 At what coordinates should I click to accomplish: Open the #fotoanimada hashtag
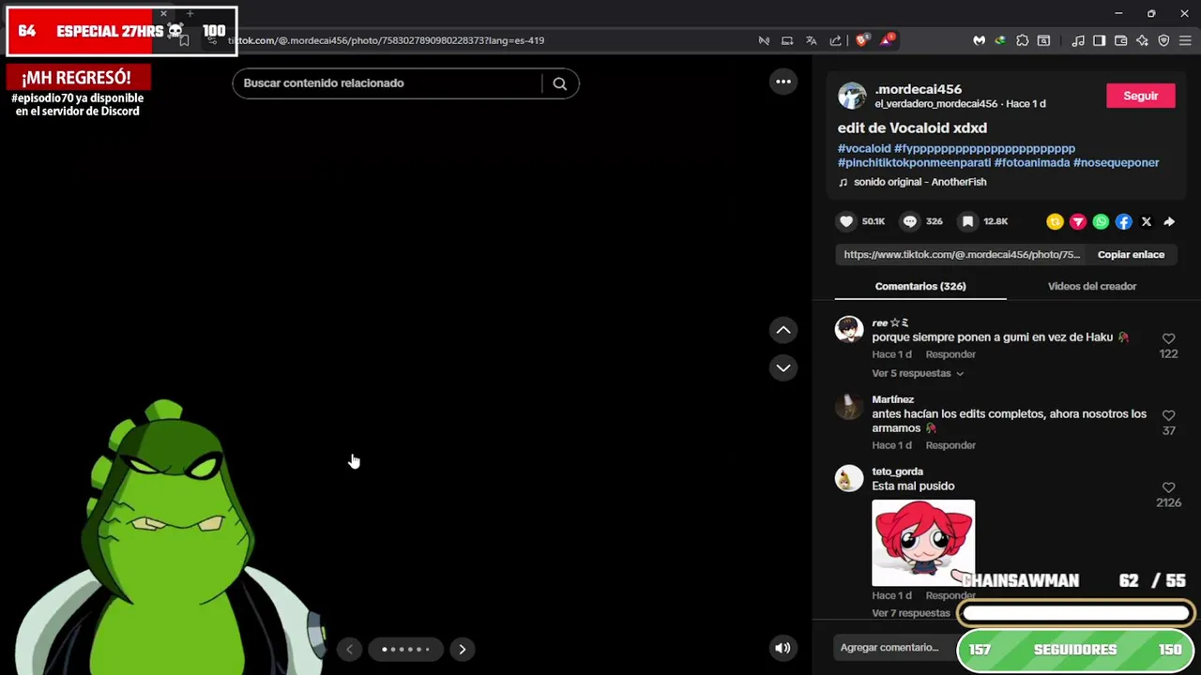(x=1032, y=162)
